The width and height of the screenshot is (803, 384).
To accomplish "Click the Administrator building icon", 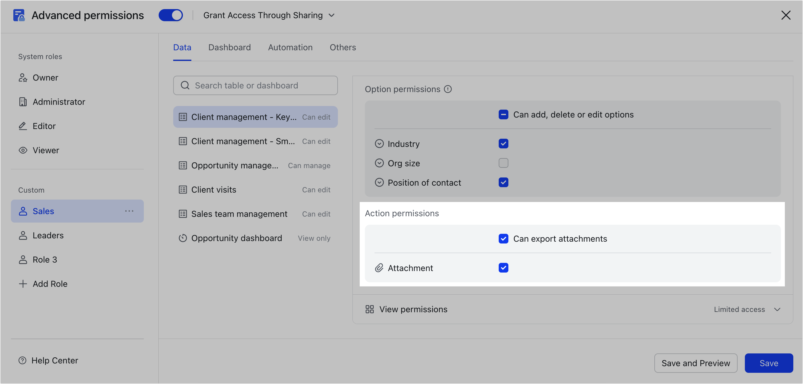I will (23, 102).
